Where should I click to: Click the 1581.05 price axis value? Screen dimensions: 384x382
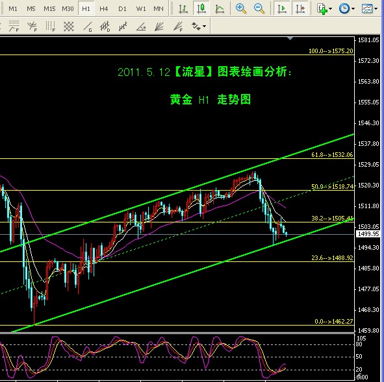368,40
